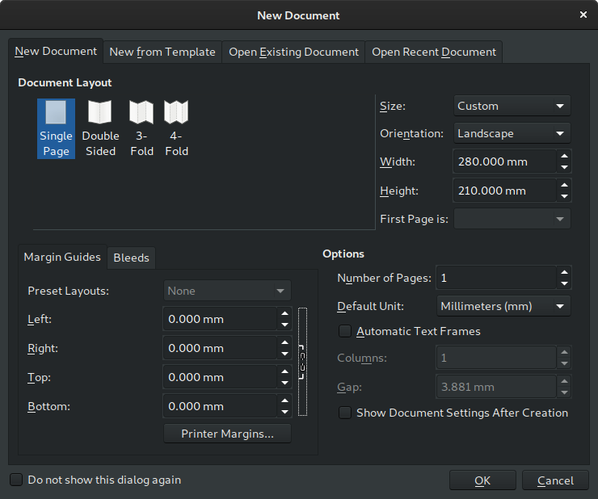Click the OK button

[482, 480]
